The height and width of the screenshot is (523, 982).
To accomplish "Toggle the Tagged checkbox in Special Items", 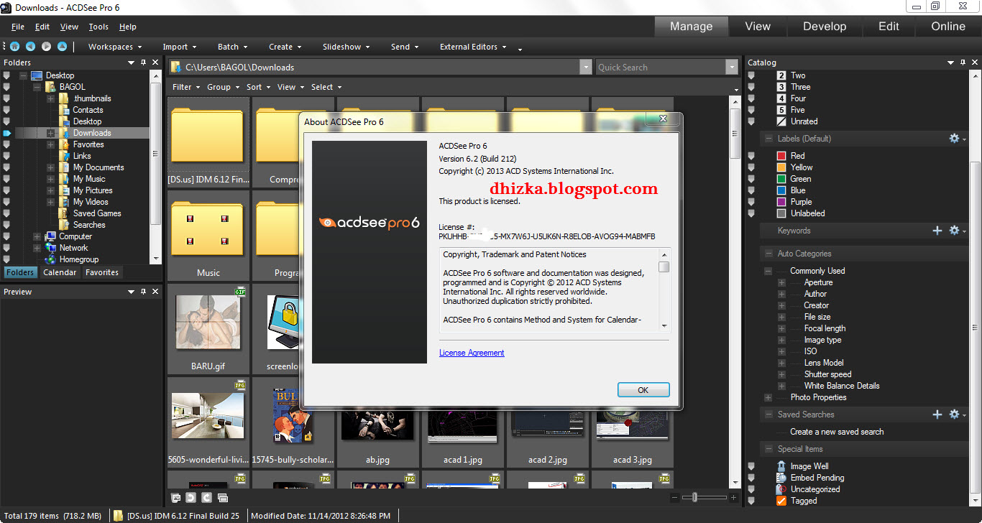I will point(781,501).
